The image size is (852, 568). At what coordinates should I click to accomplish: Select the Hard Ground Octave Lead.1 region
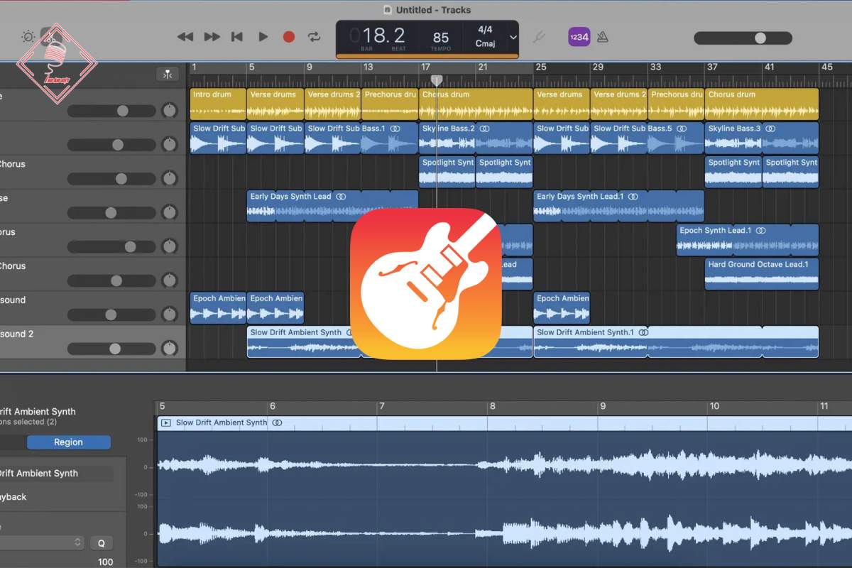[761, 273]
